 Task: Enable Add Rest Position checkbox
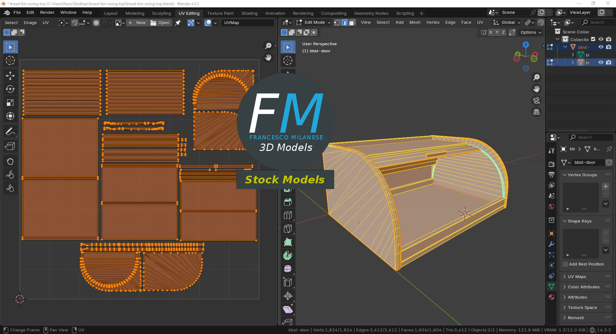pos(565,264)
